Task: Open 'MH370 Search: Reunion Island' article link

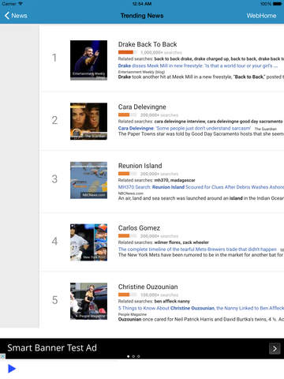Action: (x=201, y=187)
